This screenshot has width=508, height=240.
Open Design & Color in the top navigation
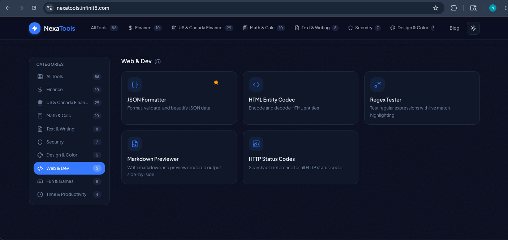[x=412, y=28]
